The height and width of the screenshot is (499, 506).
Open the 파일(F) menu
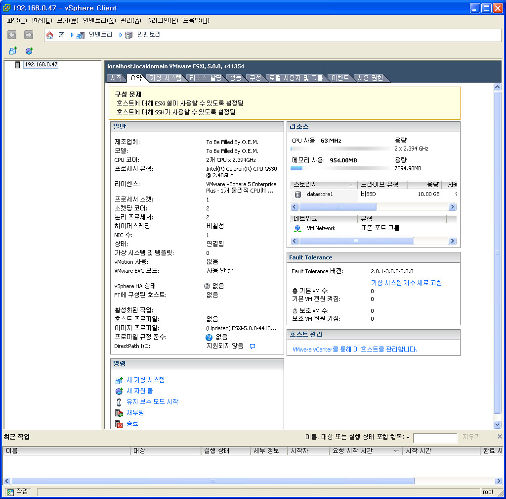pos(17,21)
